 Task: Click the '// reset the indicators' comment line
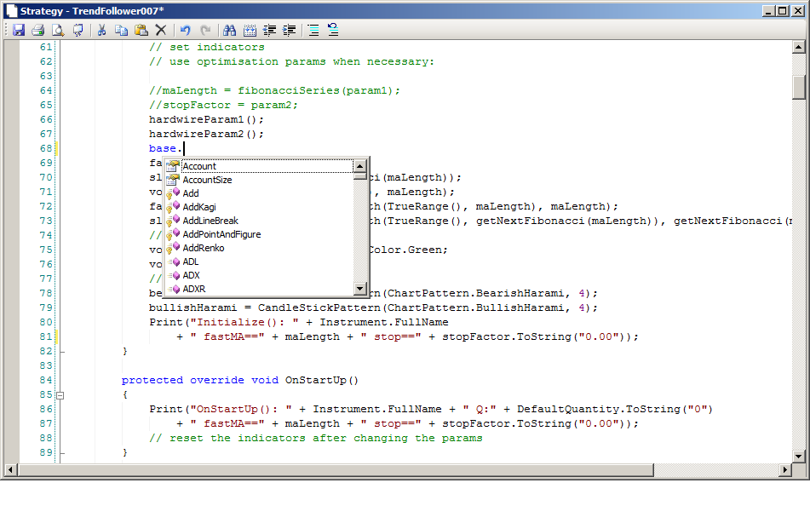point(315,438)
